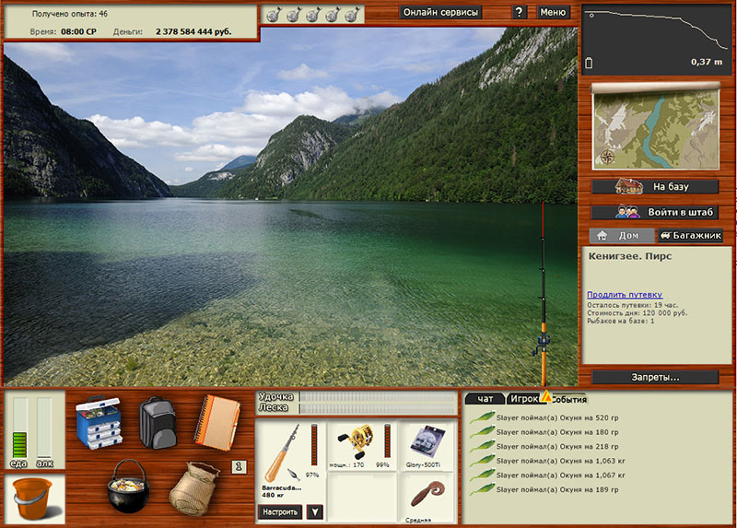The height and width of the screenshot is (528, 737).
Task: Click the 'Кенигзее. Пирс' location title
Action: [x=630, y=256]
